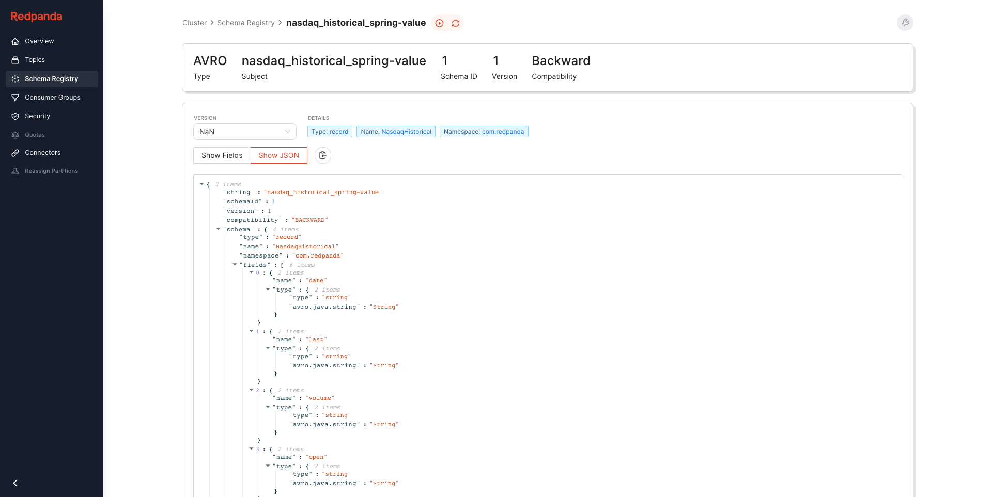Click the Overview home icon

point(16,41)
